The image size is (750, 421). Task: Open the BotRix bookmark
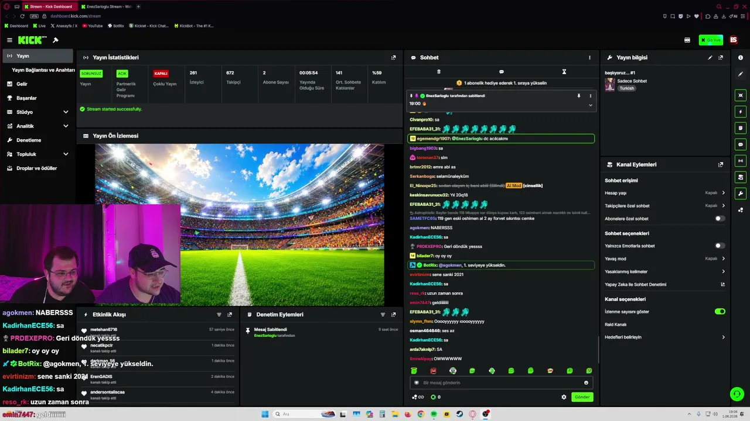click(x=116, y=26)
